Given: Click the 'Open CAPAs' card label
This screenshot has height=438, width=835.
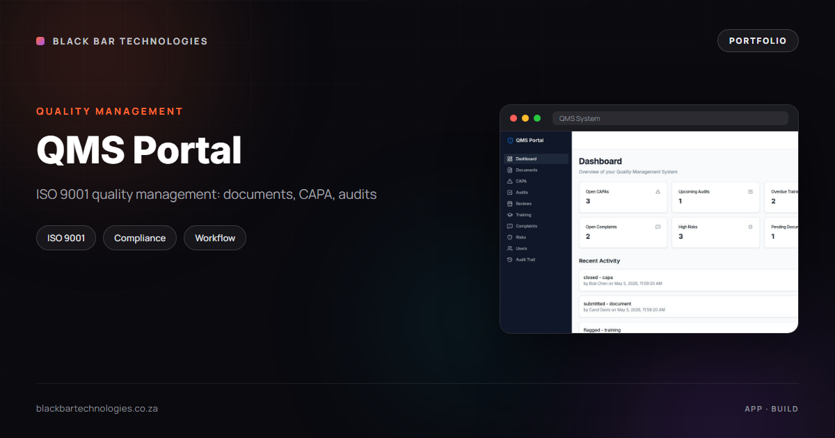Looking at the screenshot, I should pyautogui.click(x=597, y=191).
